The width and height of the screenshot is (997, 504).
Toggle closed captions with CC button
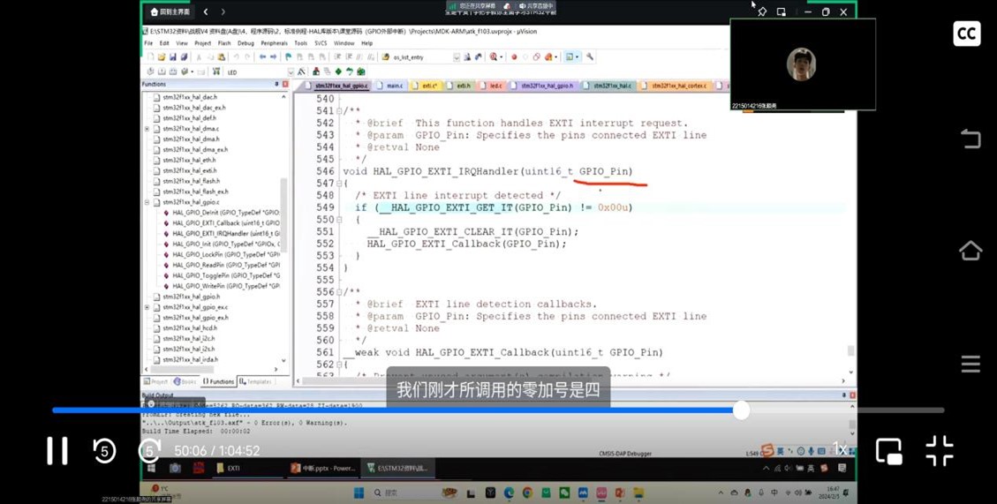point(966,34)
